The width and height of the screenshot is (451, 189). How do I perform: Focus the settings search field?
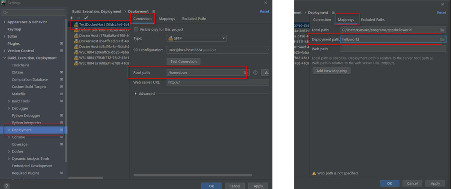[33, 13]
